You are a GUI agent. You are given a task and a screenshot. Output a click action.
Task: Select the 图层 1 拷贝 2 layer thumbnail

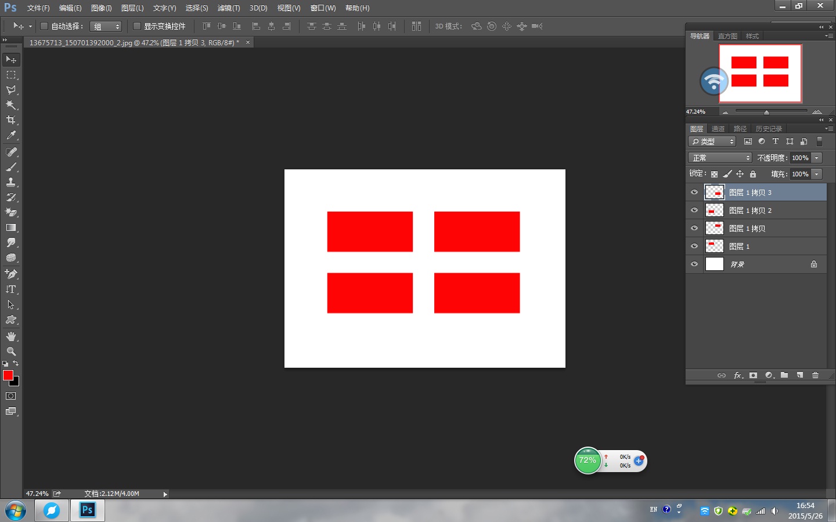click(714, 211)
